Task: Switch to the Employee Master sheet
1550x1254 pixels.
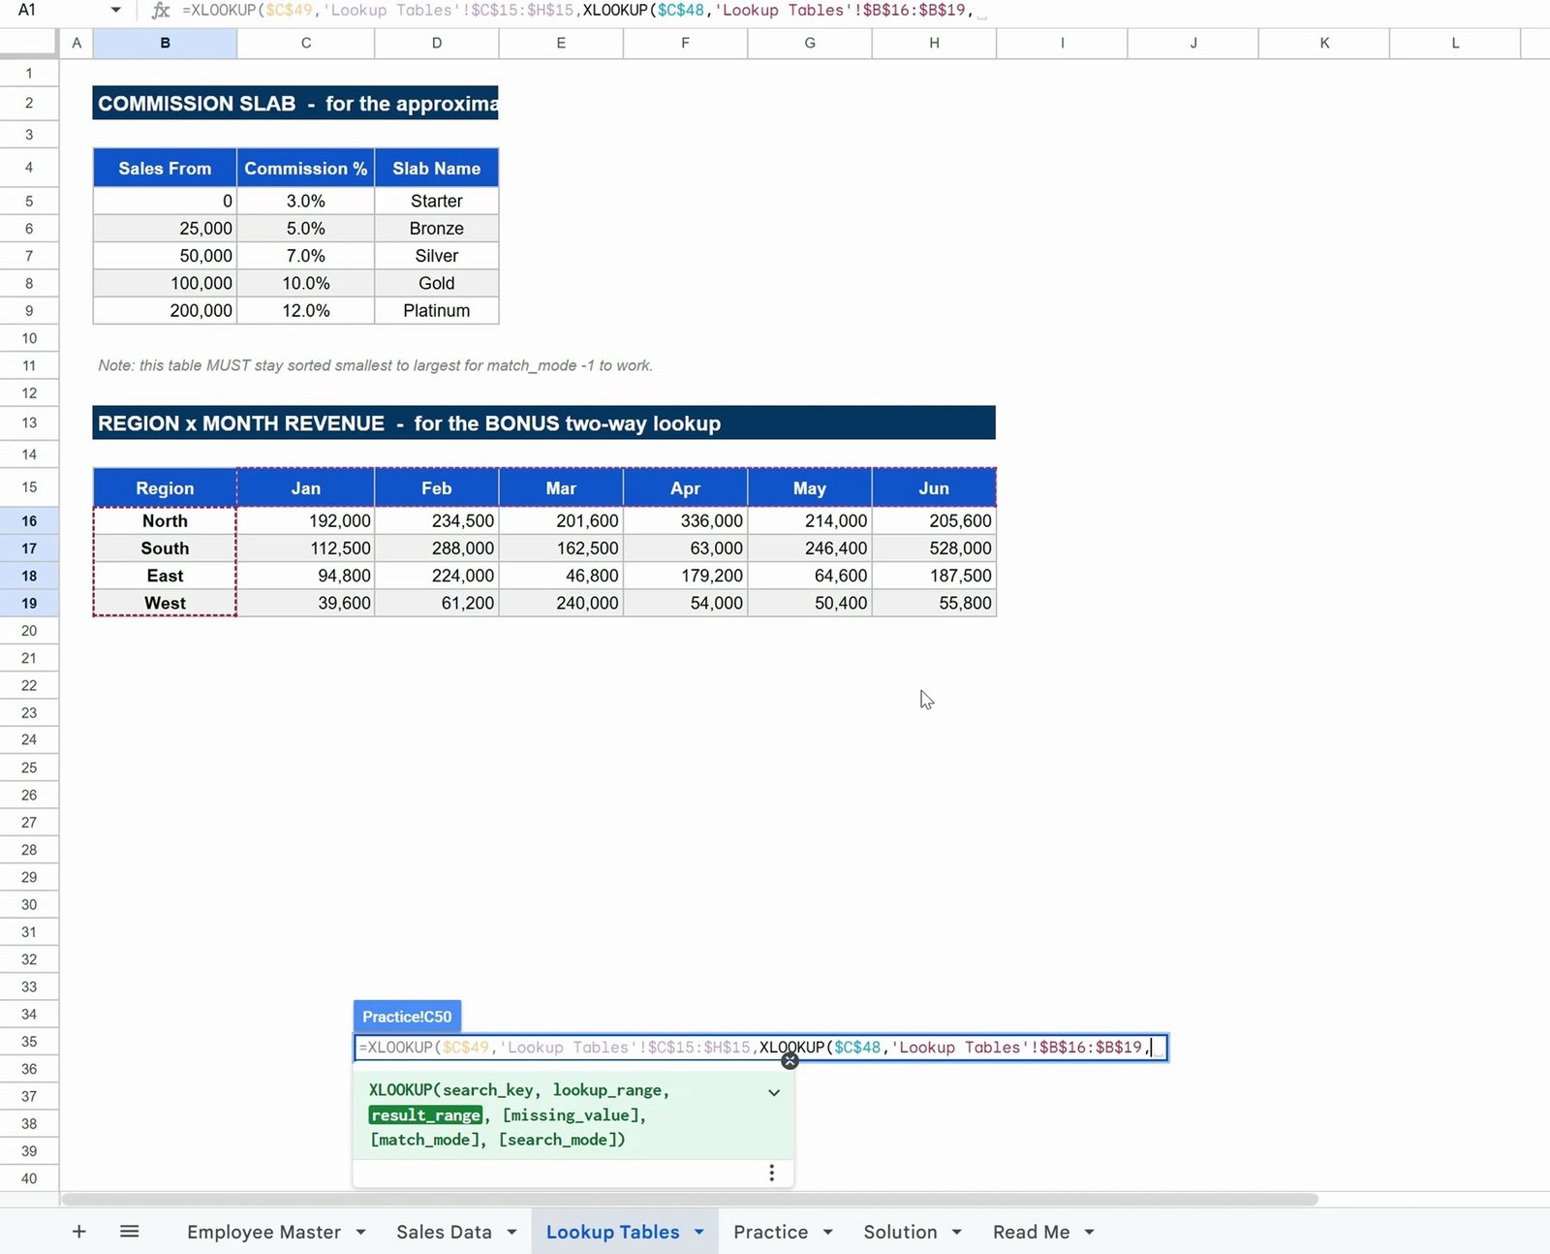Action: [263, 1232]
